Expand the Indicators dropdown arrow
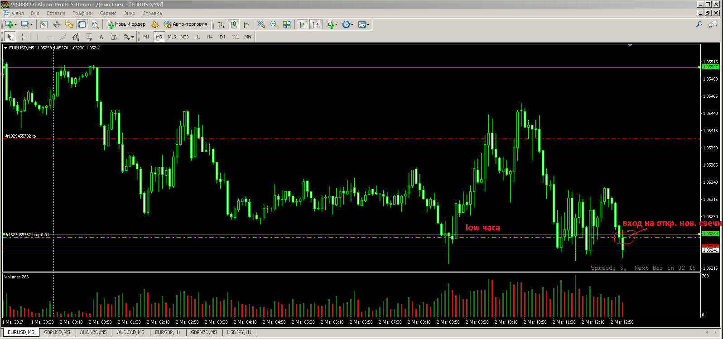The image size is (723, 339). [x=336, y=24]
